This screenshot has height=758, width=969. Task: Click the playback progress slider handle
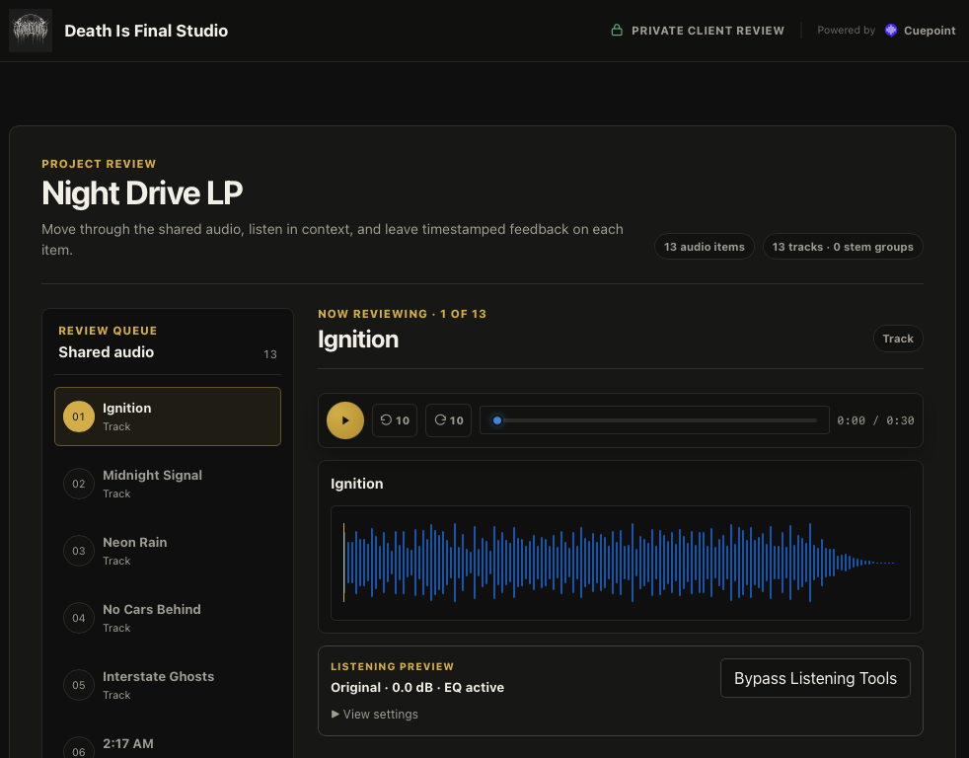coord(497,420)
